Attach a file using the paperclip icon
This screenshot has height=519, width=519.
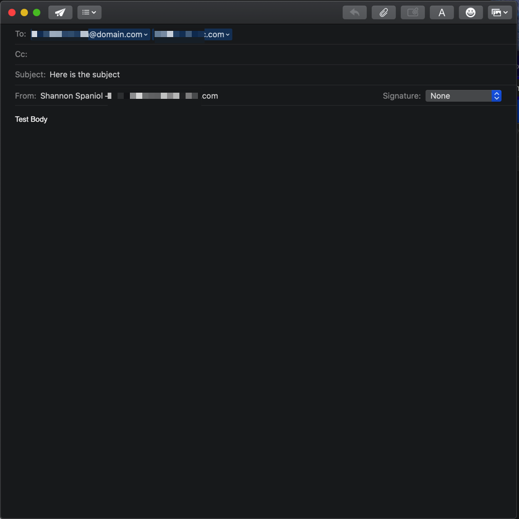point(384,12)
